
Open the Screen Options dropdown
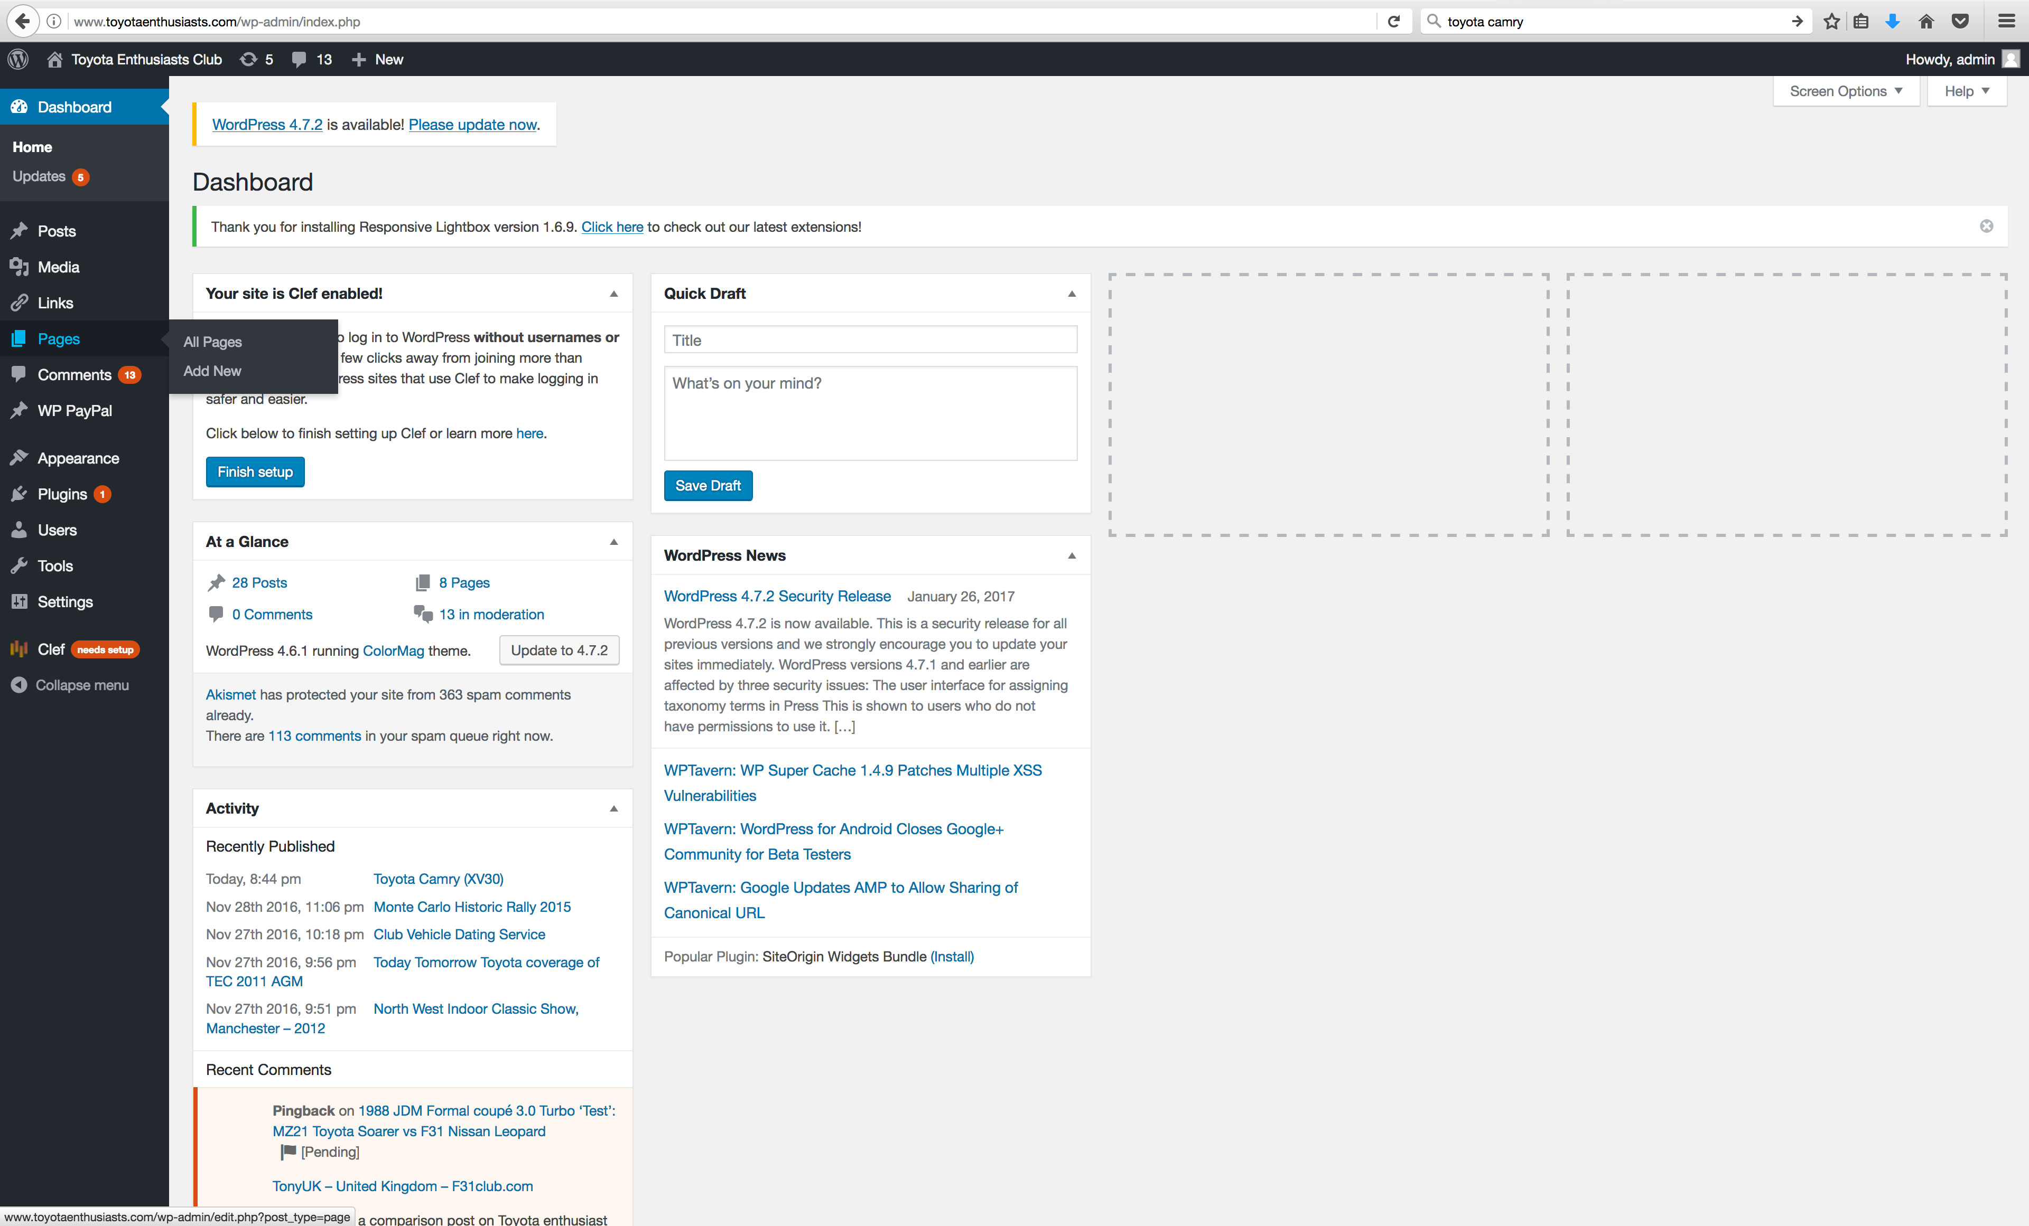coord(1845,91)
